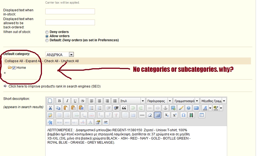Apply subscript formatting
This screenshot has height=156, width=257.
(x=167, y=115)
